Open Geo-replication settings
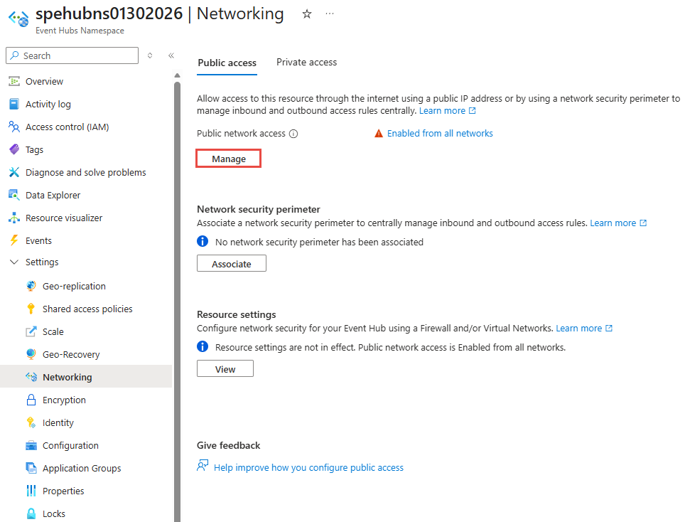This screenshot has height=522, width=685. [72, 286]
